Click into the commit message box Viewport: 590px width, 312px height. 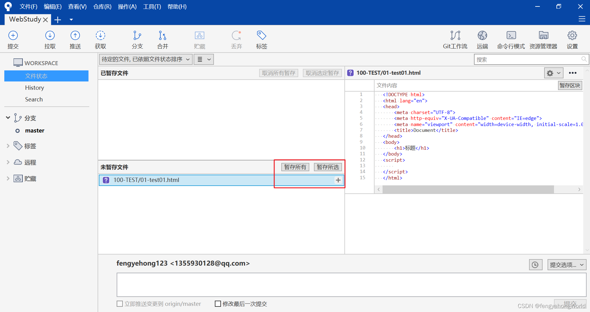(x=351, y=285)
